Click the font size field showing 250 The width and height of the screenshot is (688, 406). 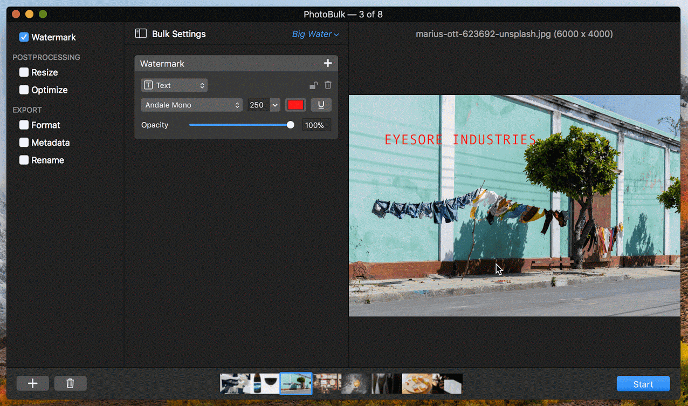(x=259, y=105)
